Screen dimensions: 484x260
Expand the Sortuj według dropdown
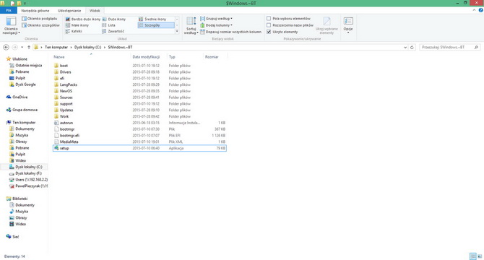(x=191, y=25)
